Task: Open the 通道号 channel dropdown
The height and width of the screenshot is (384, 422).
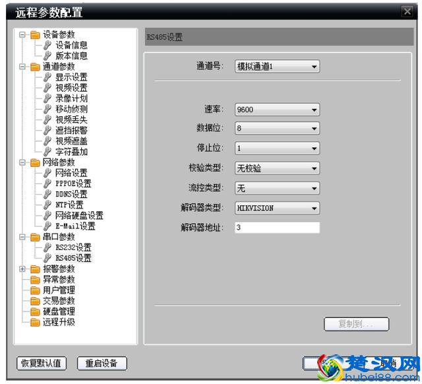Action: (x=277, y=67)
